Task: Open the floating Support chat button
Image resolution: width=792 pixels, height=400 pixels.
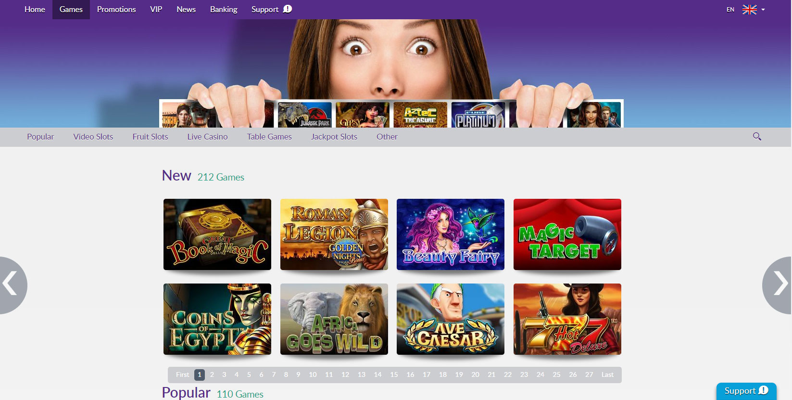Action: (746, 391)
